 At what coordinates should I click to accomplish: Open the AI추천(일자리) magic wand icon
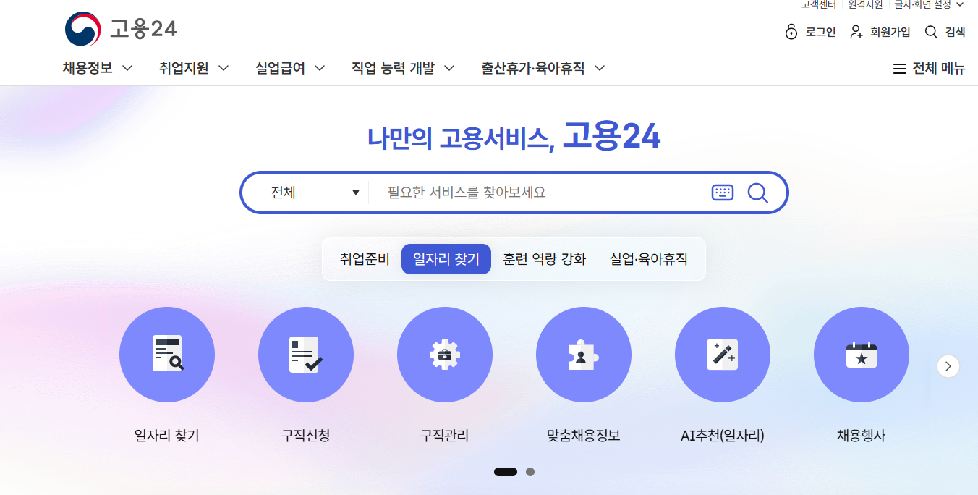tap(723, 355)
